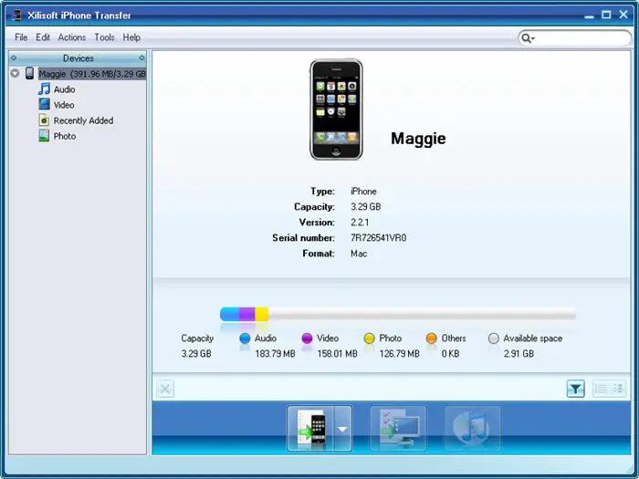Click the version value 2.2.1

click(360, 223)
